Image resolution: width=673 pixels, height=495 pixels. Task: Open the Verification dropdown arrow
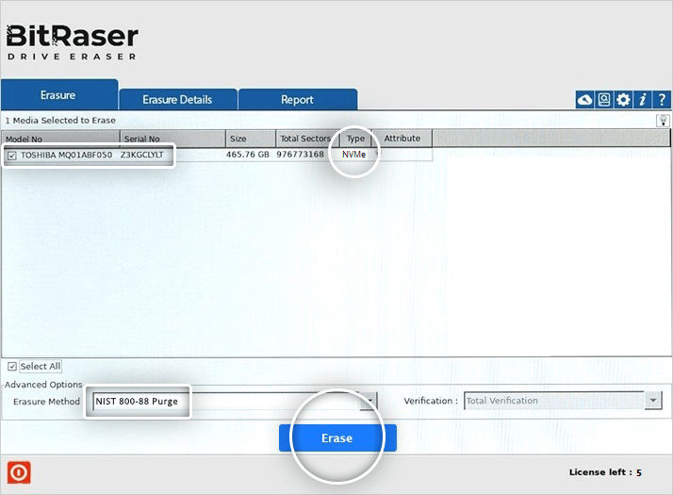653,401
